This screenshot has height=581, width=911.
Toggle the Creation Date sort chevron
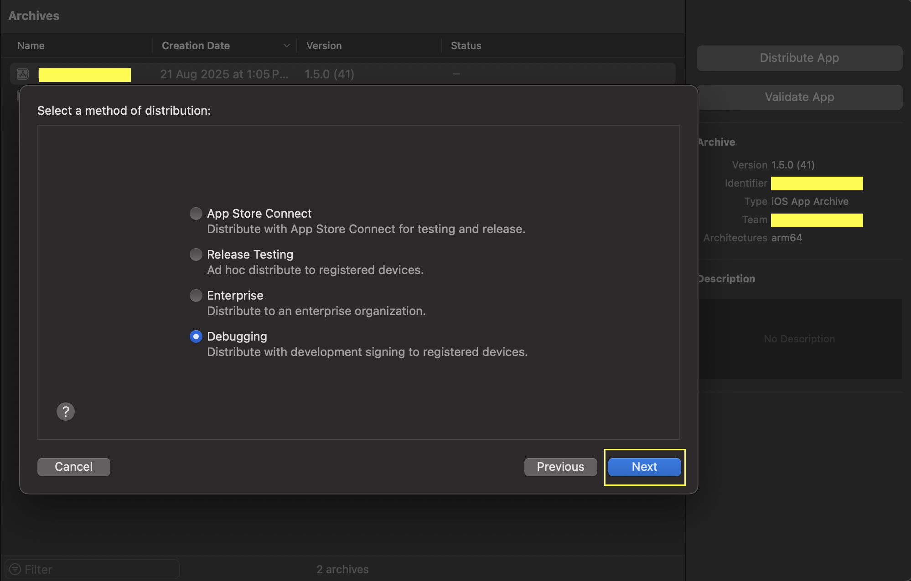pyautogui.click(x=286, y=46)
